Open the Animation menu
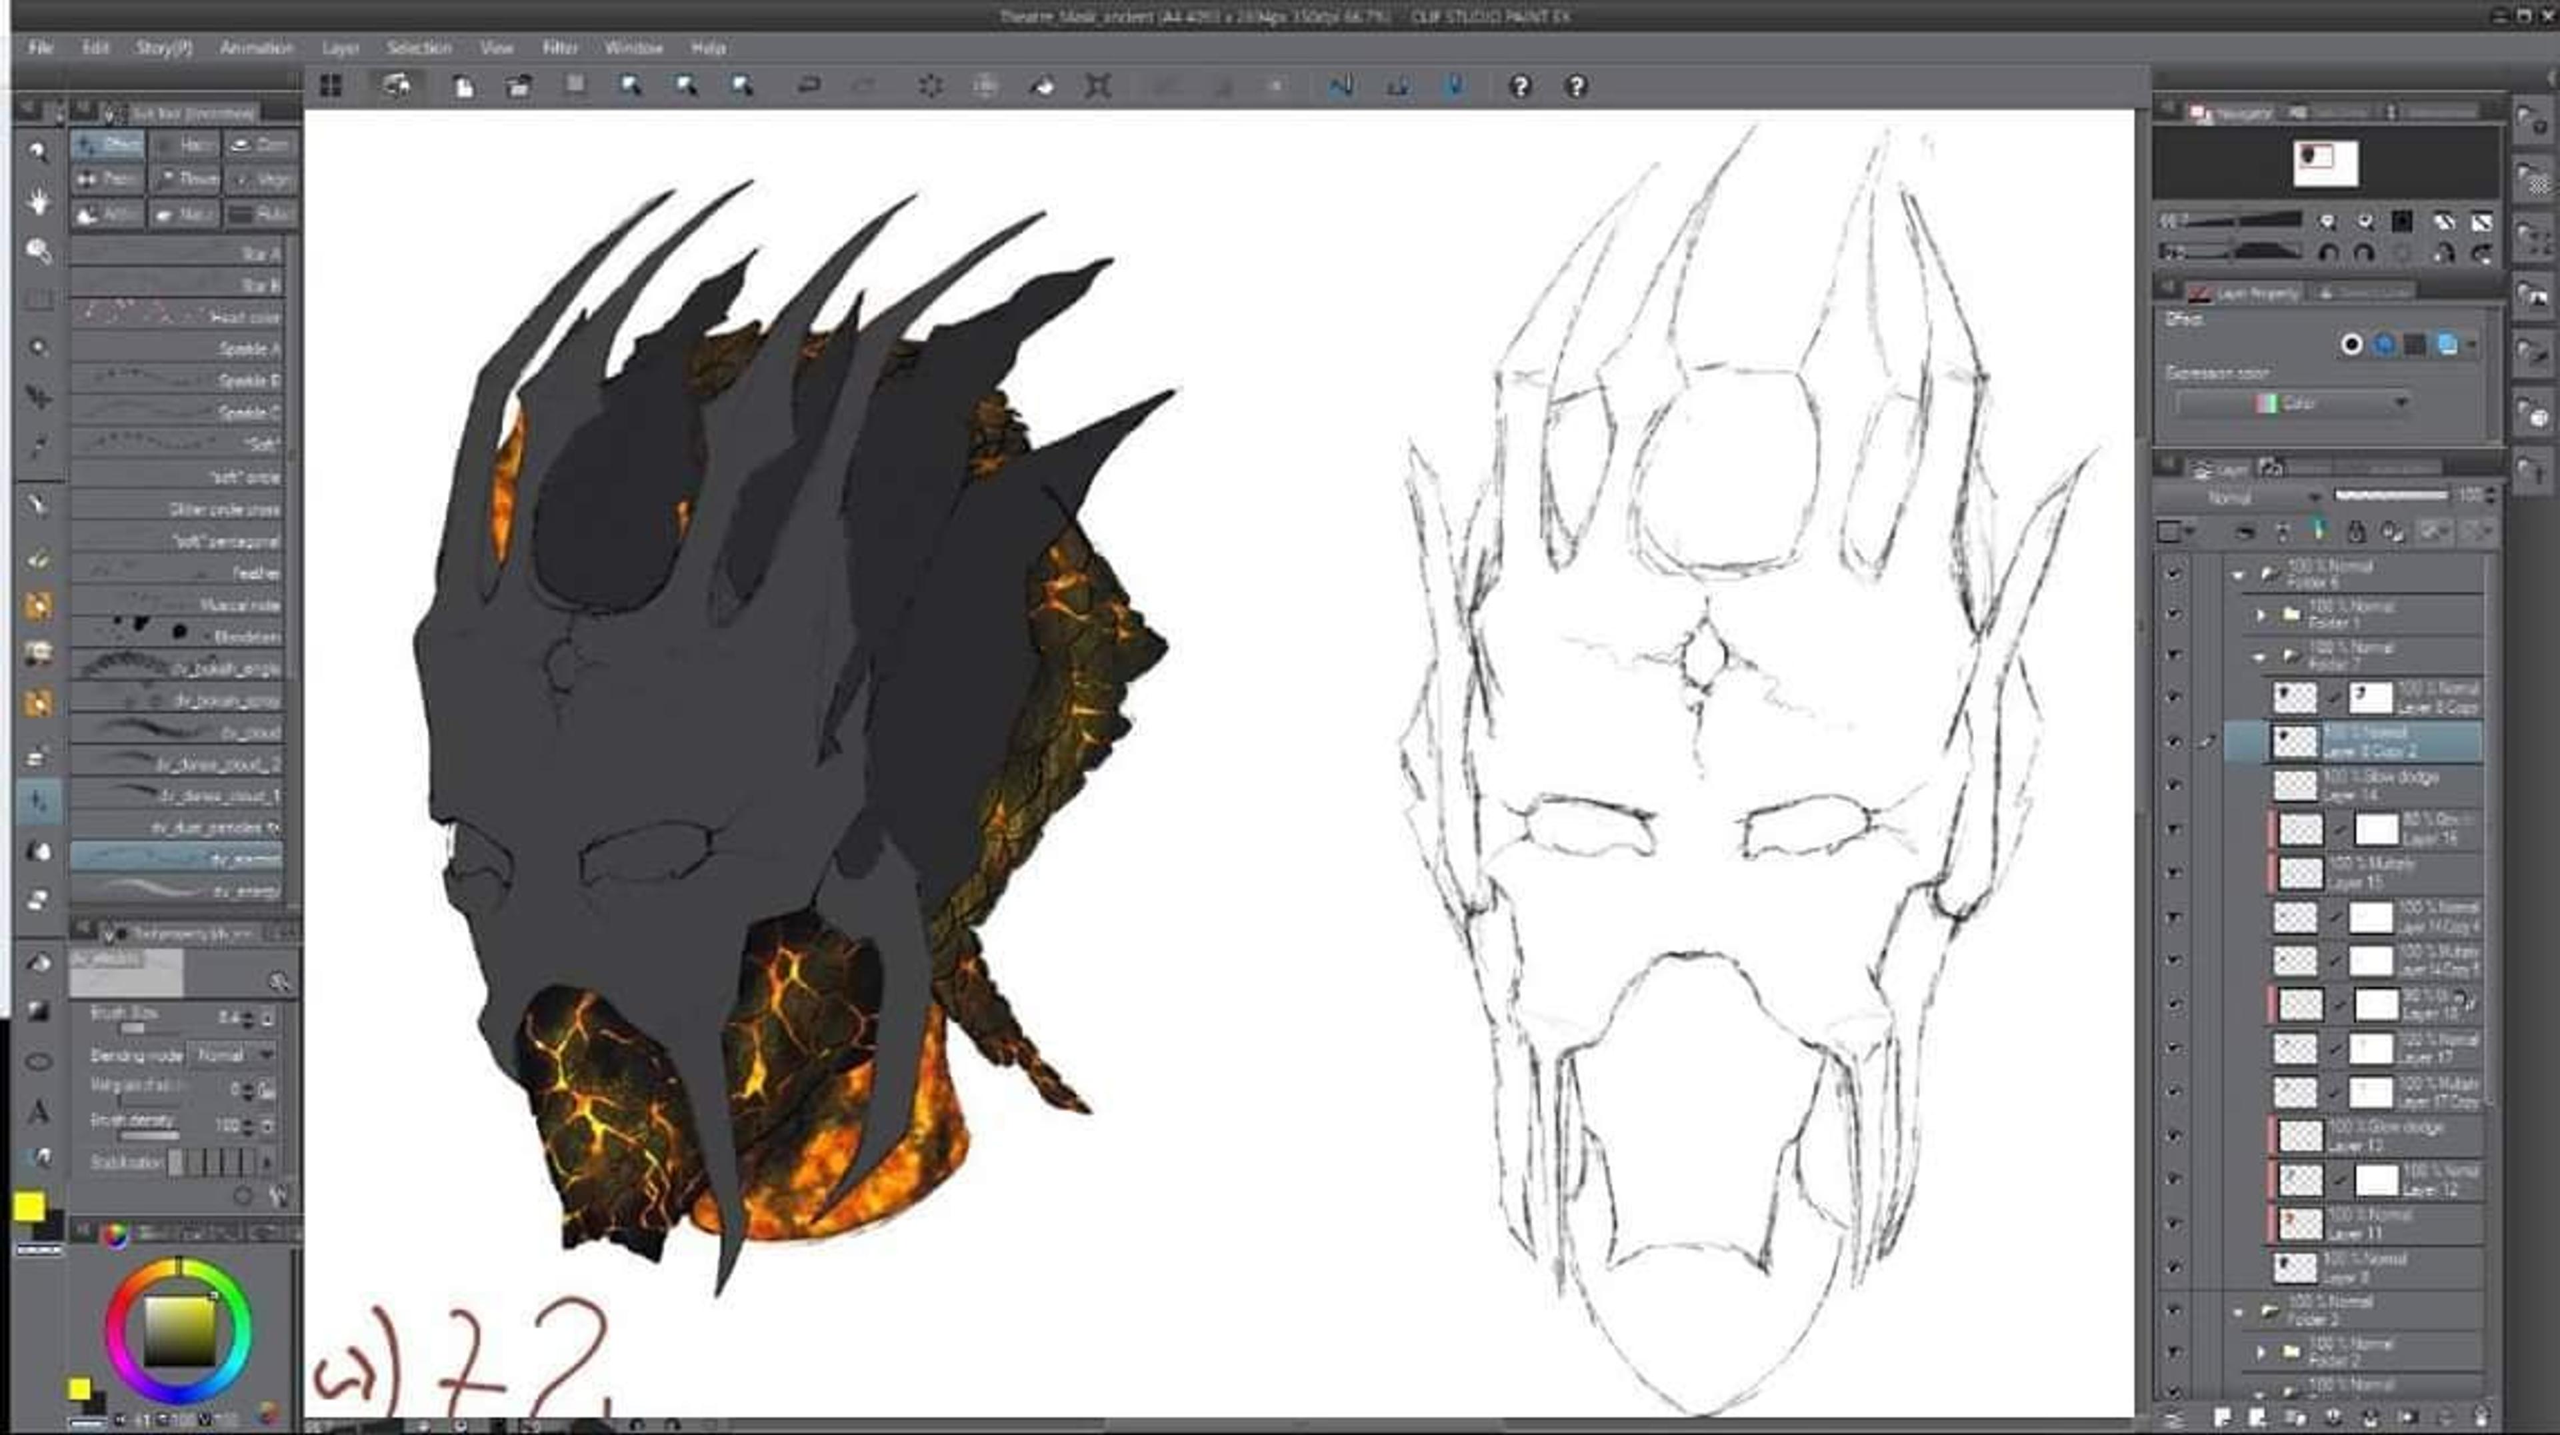 (x=257, y=48)
